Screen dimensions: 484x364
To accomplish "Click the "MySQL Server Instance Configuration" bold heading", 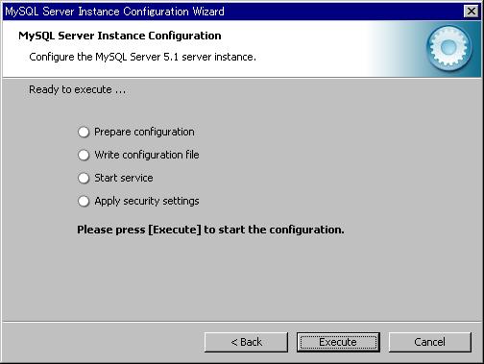I will click(120, 36).
